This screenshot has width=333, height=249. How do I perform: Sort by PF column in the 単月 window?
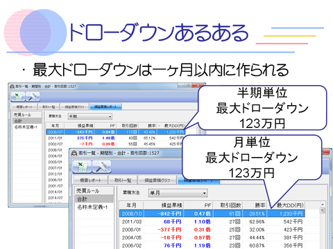click(198, 205)
